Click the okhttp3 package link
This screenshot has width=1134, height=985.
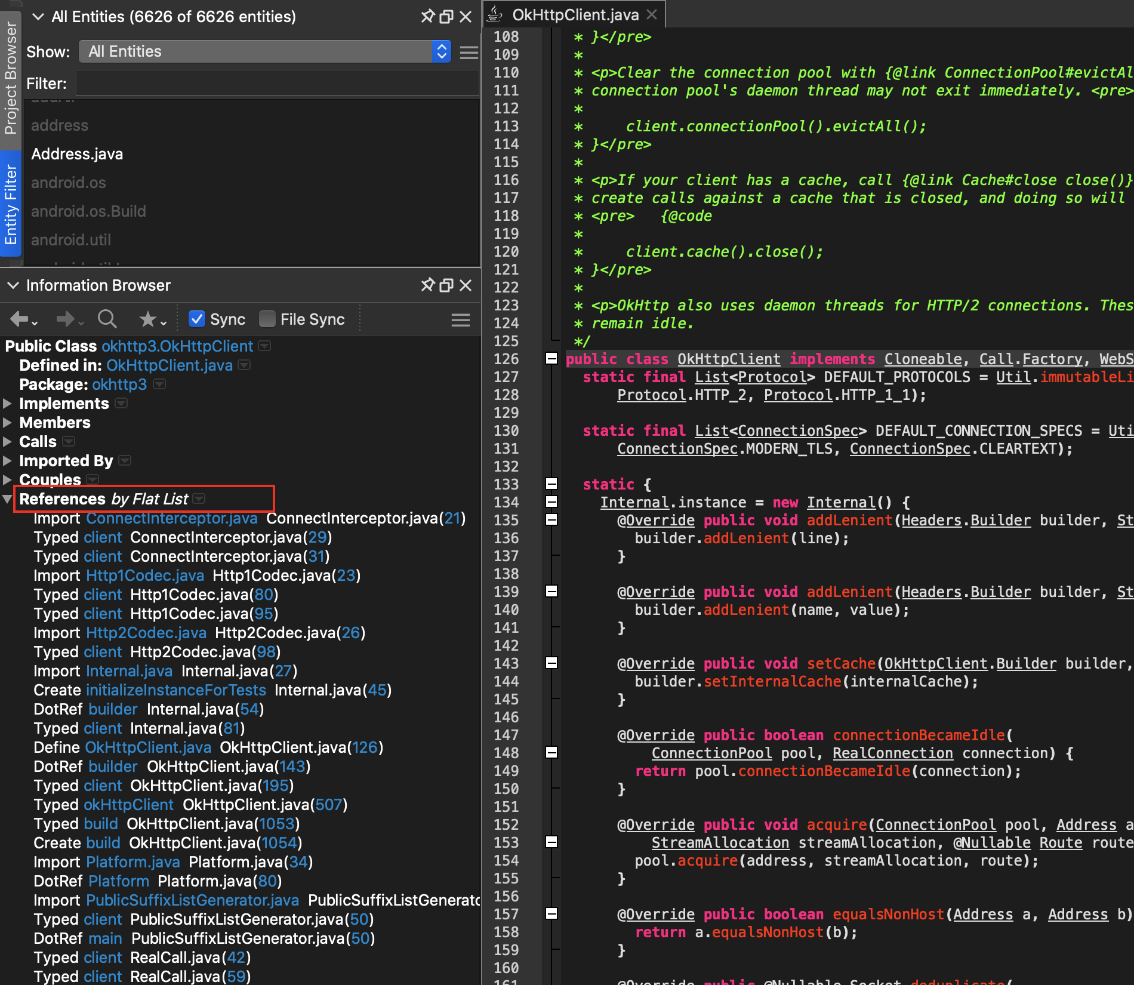[119, 384]
